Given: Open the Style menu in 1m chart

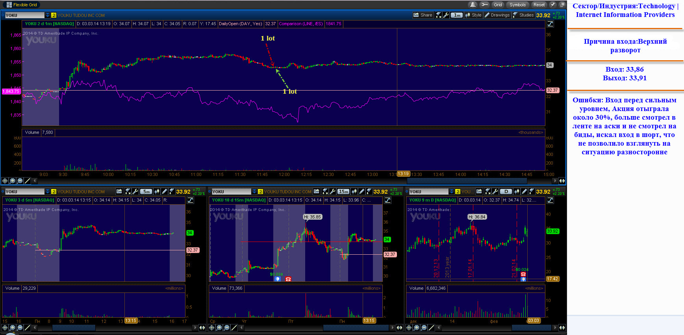Looking at the screenshot, I should [473, 15].
